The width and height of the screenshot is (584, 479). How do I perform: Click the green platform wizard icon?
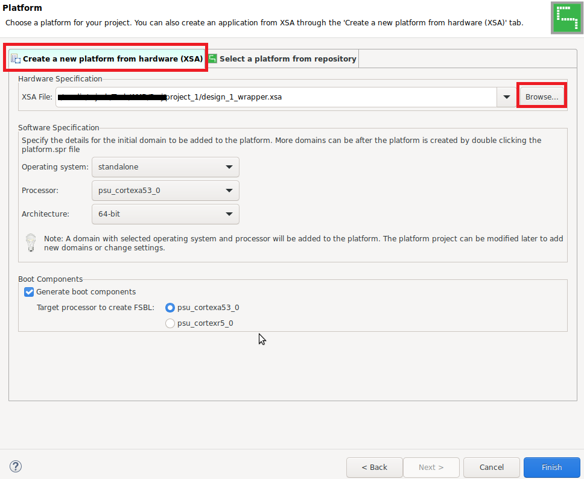[565, 17]
